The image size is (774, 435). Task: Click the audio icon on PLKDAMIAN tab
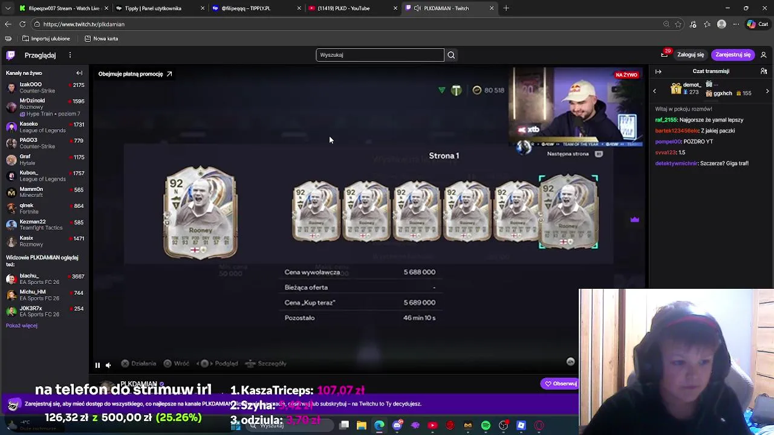[x=417, y=8]
